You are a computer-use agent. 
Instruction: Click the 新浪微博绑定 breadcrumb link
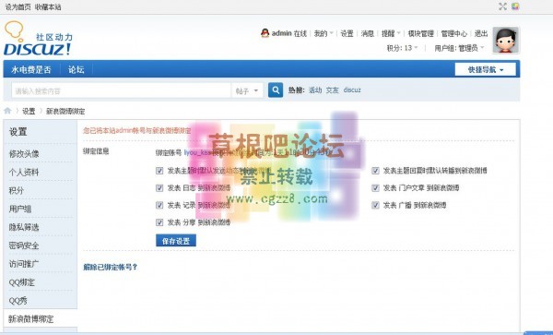point(65,111)
